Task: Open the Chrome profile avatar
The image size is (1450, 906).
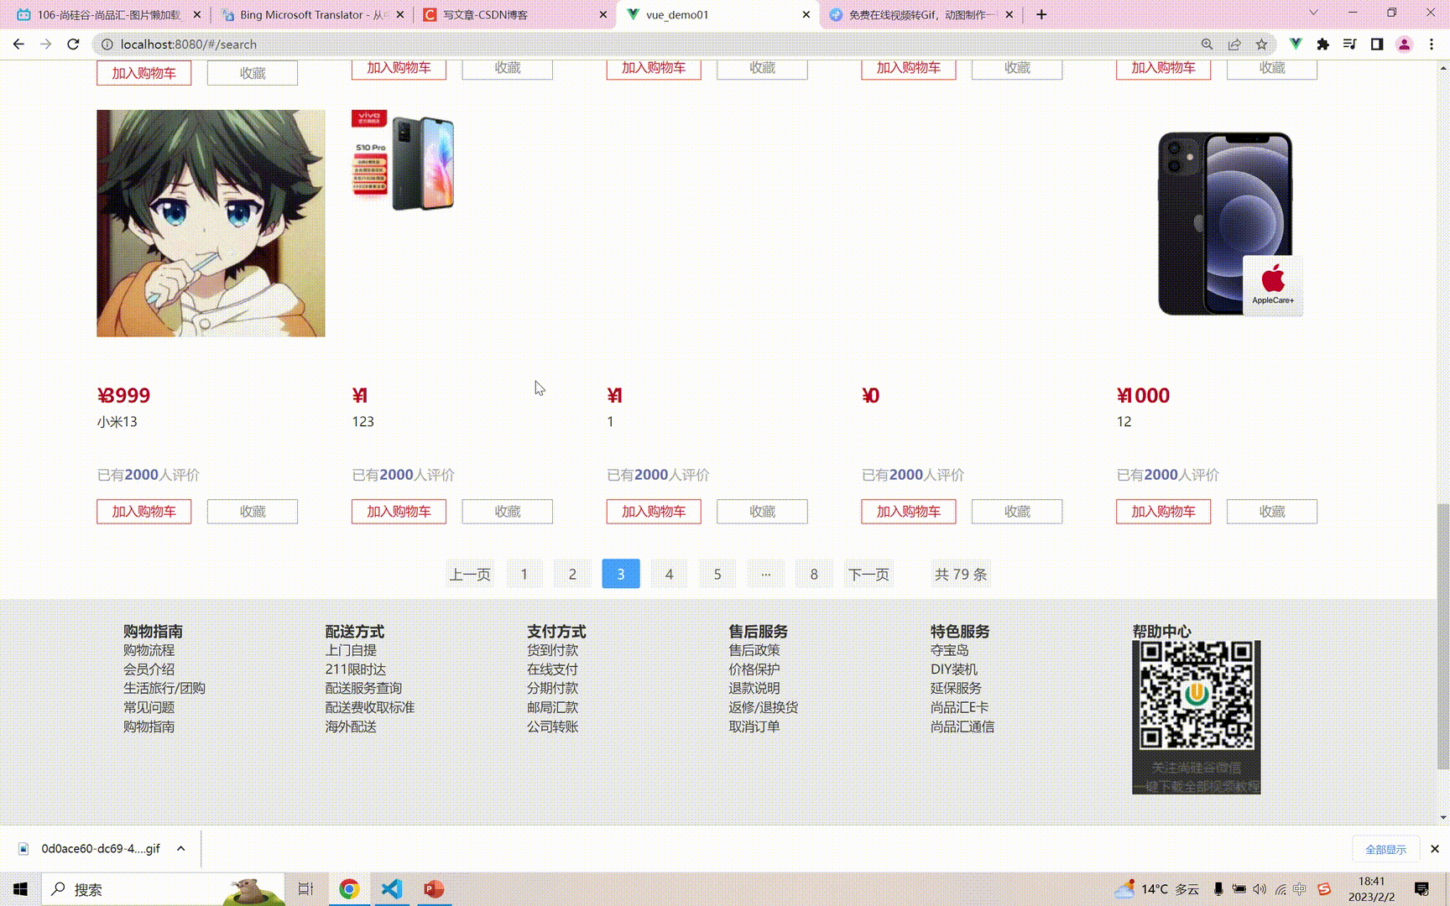Action: pos(1404,44)
